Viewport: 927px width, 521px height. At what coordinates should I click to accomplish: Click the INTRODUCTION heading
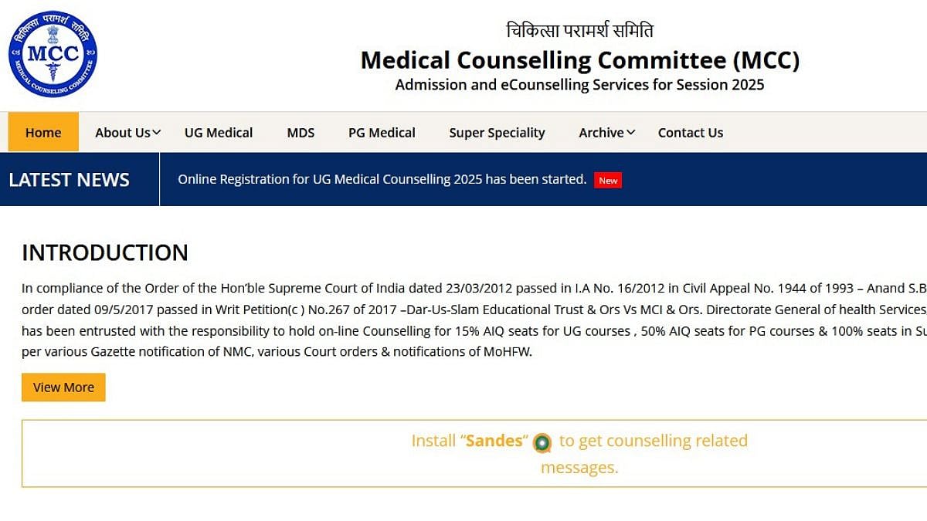(105, 252)
